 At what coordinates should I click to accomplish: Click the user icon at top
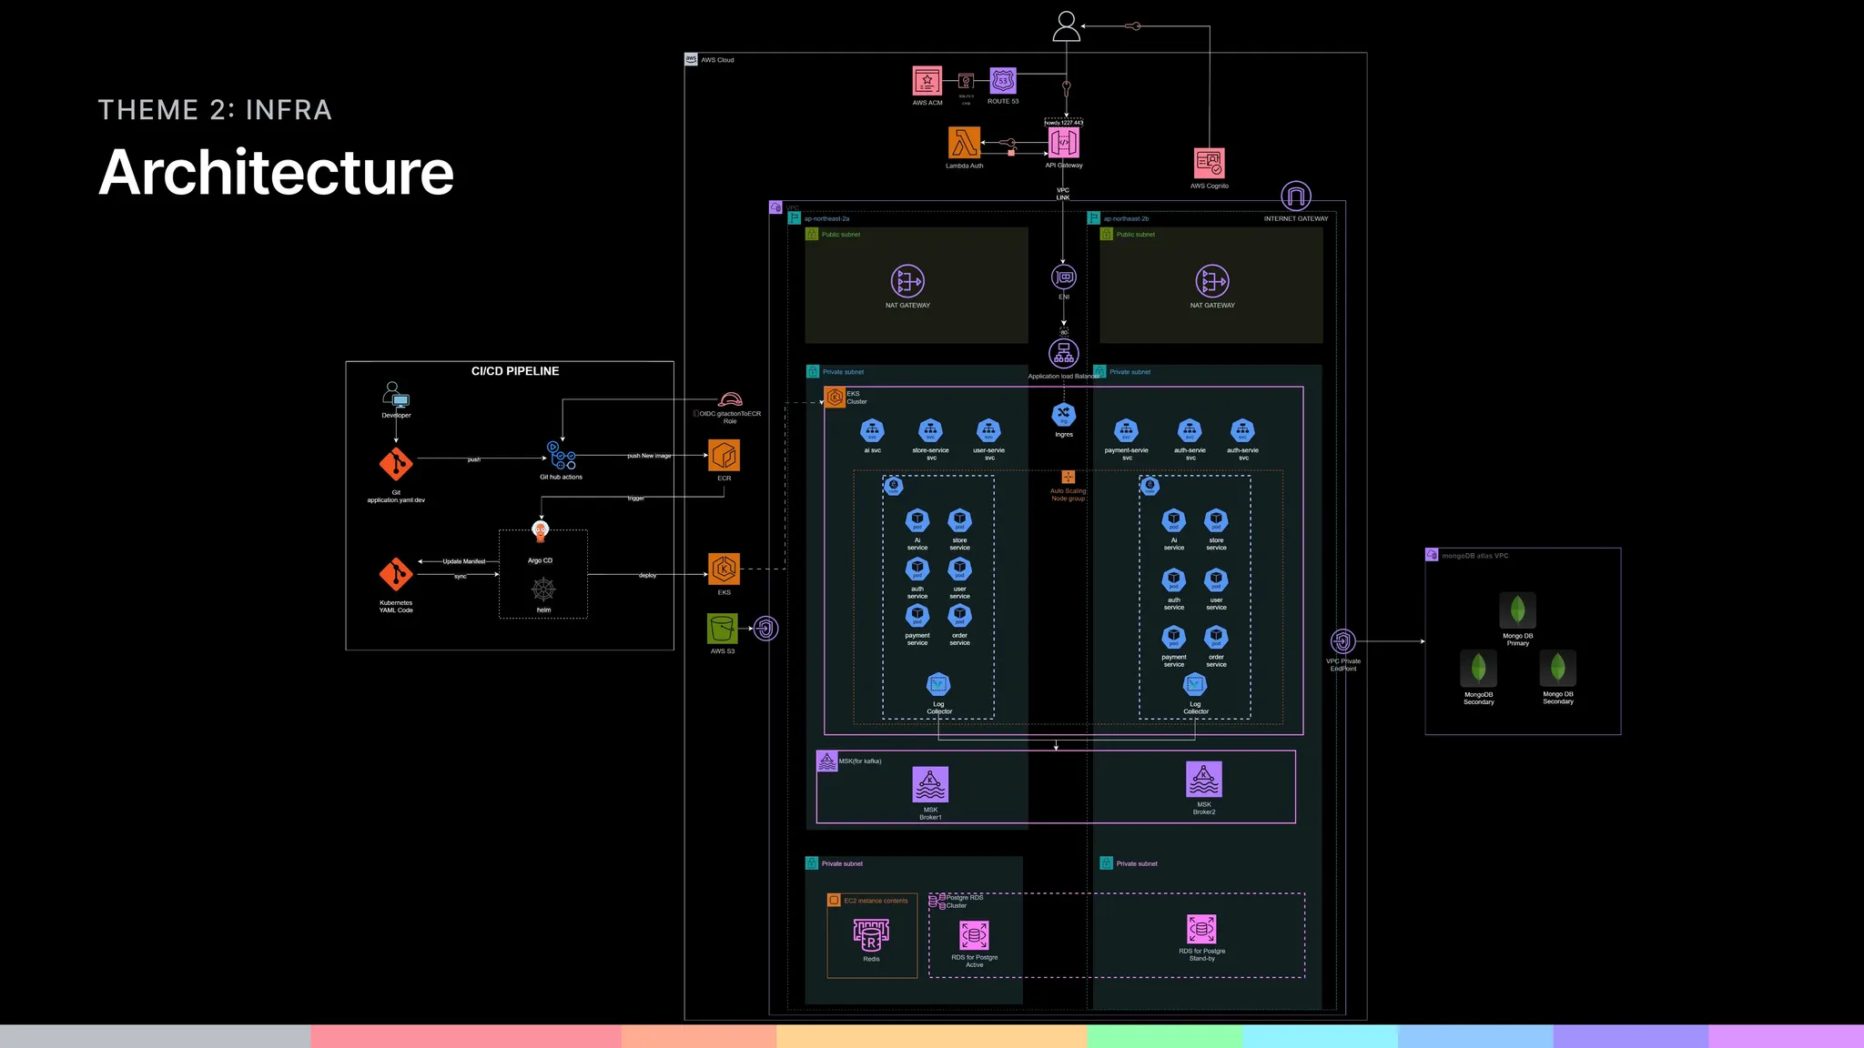click(1066, 26)
